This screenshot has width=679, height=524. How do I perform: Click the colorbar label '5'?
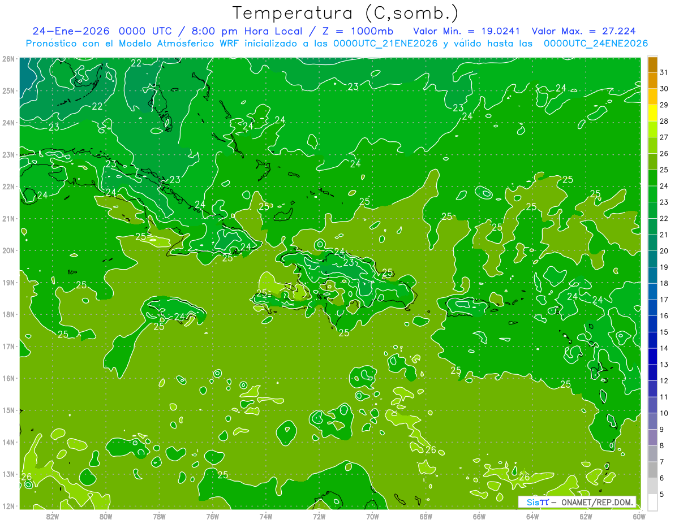[661, 494]
